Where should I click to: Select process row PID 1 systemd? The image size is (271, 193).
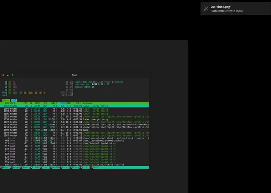tap(75, 138)
